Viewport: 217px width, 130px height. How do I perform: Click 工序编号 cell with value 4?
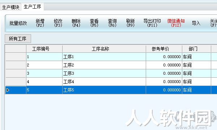[44, 82]
